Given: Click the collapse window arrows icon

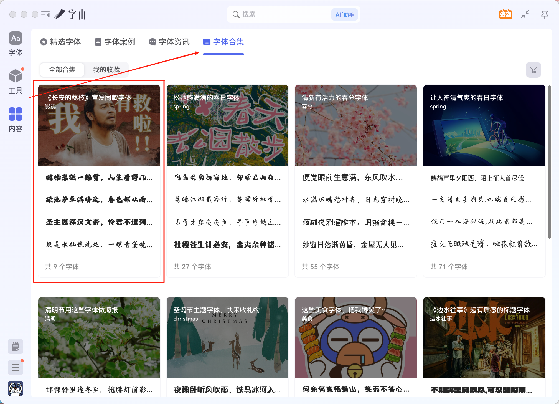Looking at the screenshot, I should point(525,14).
